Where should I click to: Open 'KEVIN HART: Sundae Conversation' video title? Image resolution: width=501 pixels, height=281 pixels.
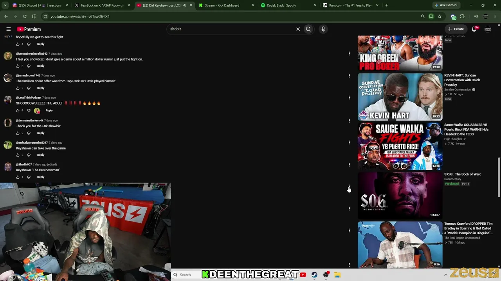462,80
